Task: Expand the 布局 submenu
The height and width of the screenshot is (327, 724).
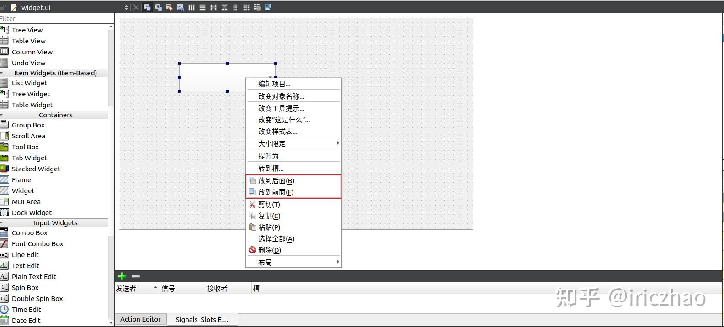Action: click(293, 262)
